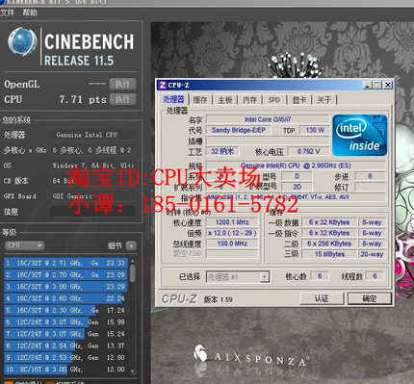
Task: Click the Intel inside logo in CPU-Z
Action: (x=359, y=136)
